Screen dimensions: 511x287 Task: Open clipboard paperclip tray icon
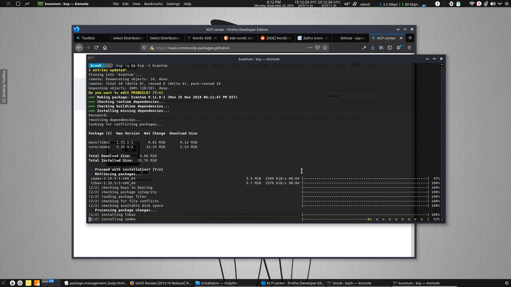pyautogui.click(x=486, y=4)
